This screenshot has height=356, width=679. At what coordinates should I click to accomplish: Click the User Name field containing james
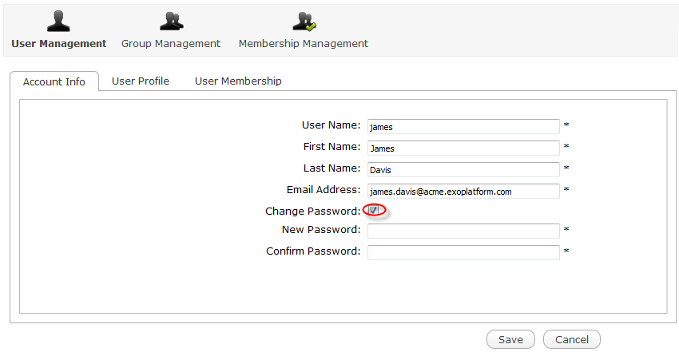[x=463, y=126]
